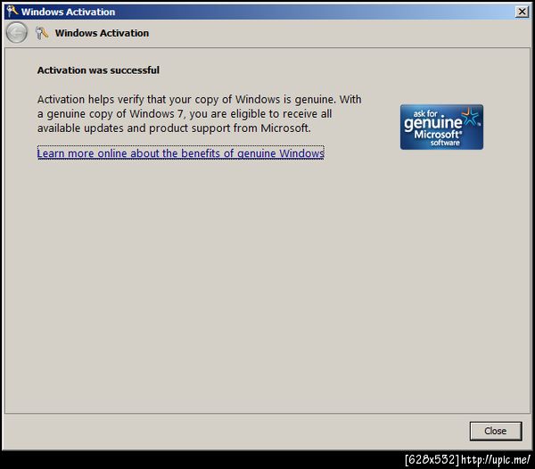
Task: Click the title bar keys icon
Action: tap(12, 12)
